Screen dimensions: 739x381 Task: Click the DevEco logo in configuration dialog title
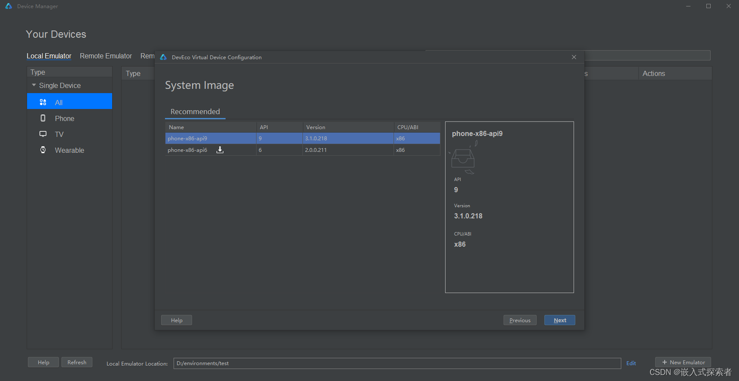pos(163,57)
